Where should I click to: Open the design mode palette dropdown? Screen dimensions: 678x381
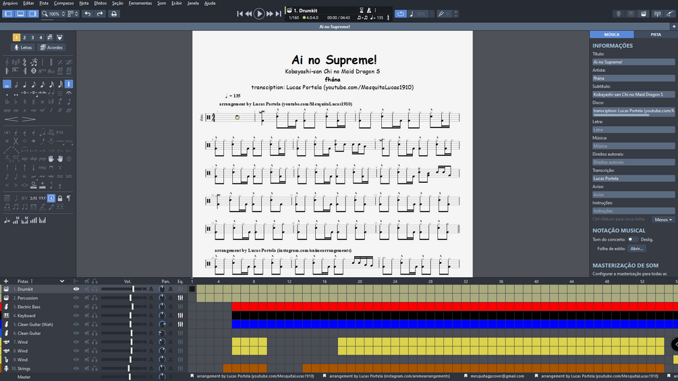[x=59, y=38]
